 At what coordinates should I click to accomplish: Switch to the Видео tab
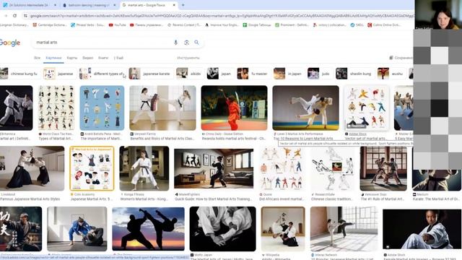pyautogui.click(x=87, y=58)
